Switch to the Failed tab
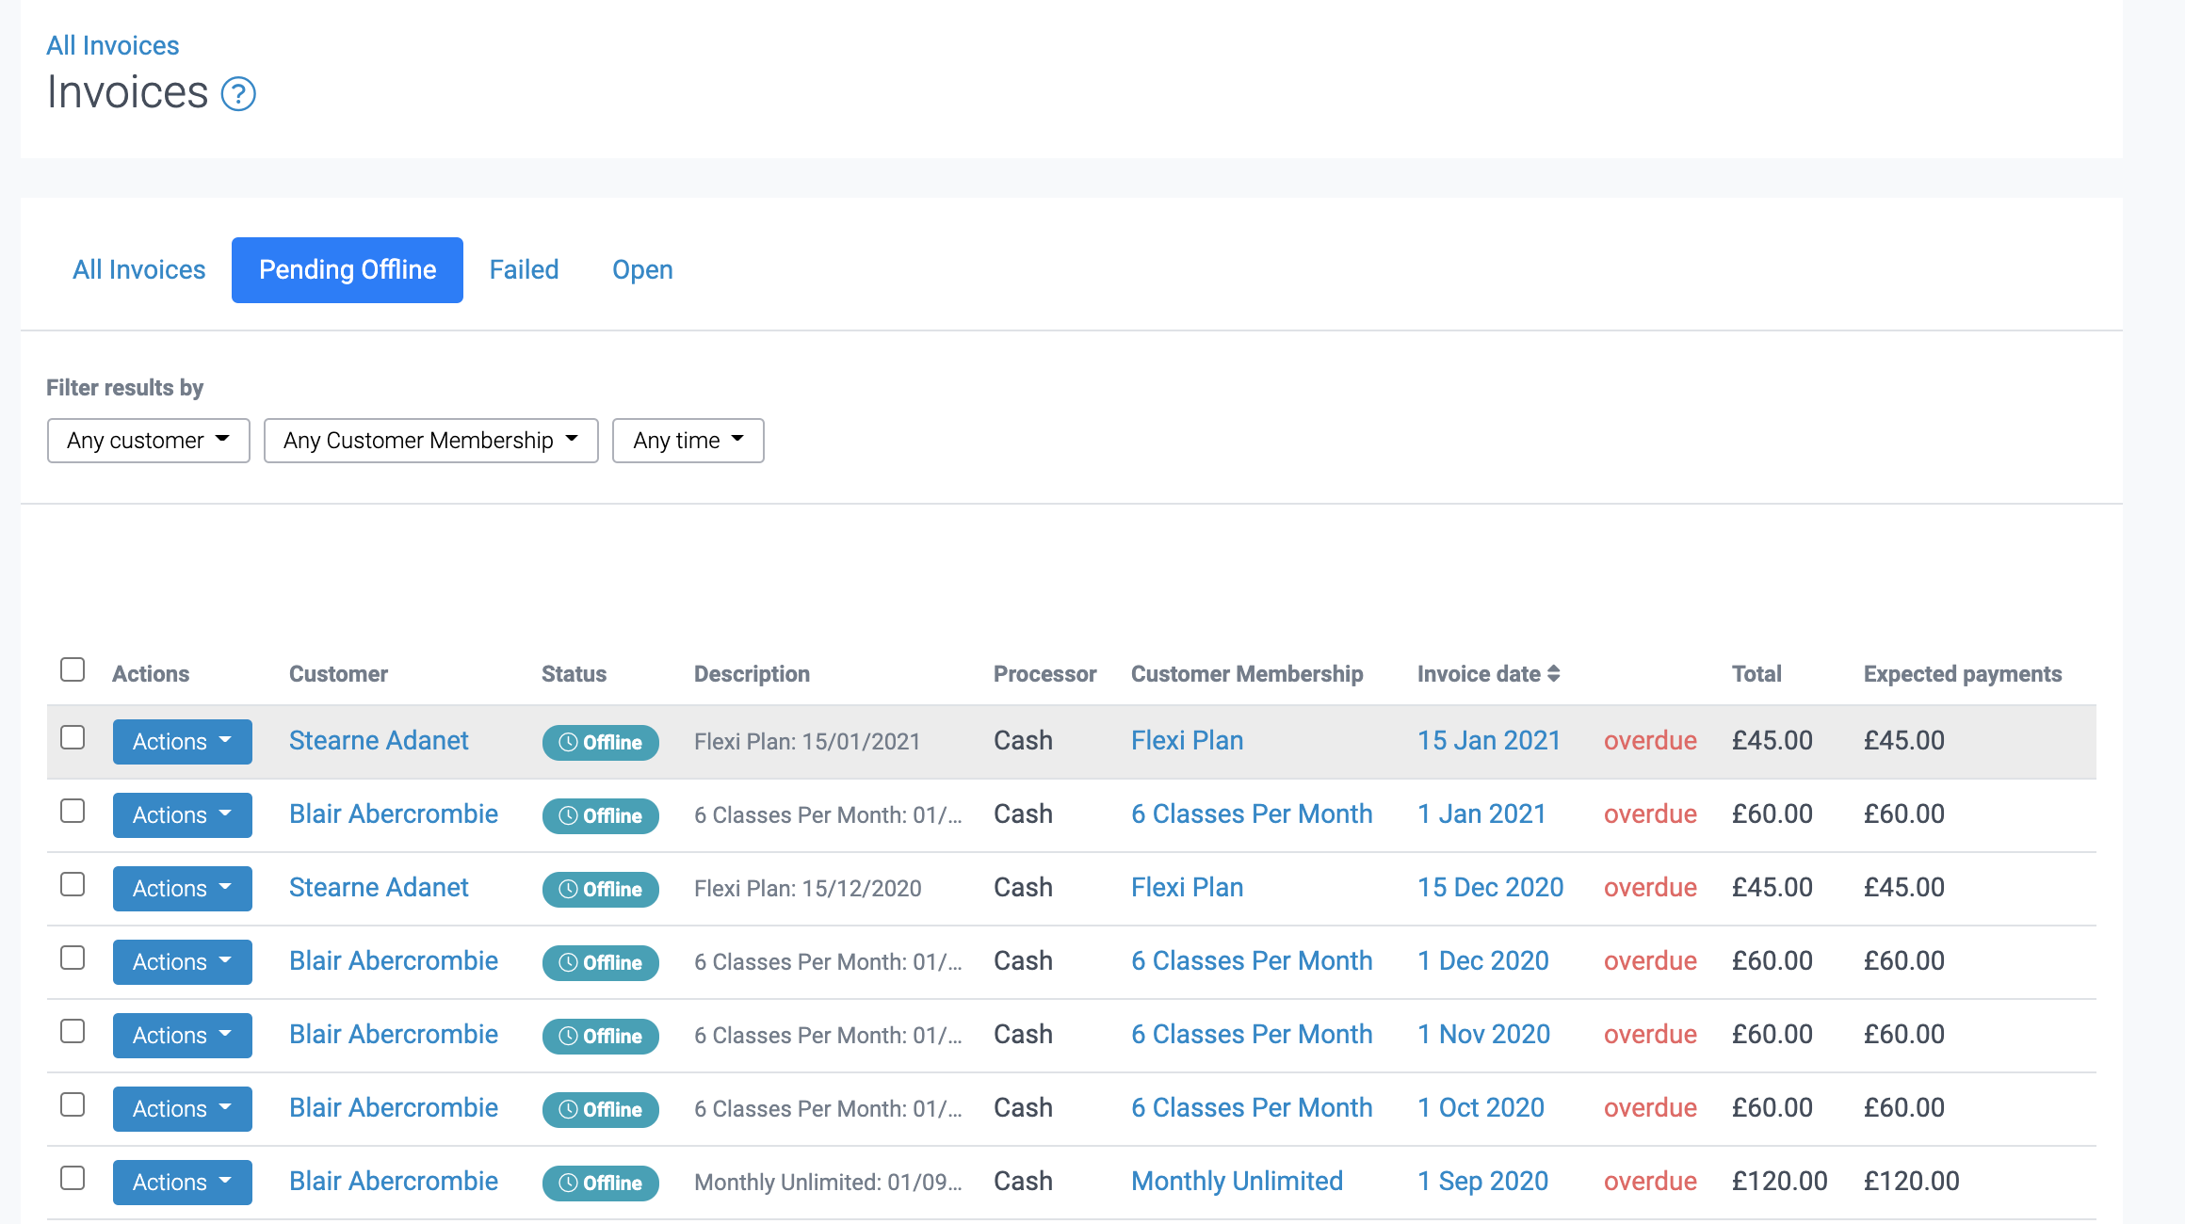The image size is (2185, 1224). [524, 270]
